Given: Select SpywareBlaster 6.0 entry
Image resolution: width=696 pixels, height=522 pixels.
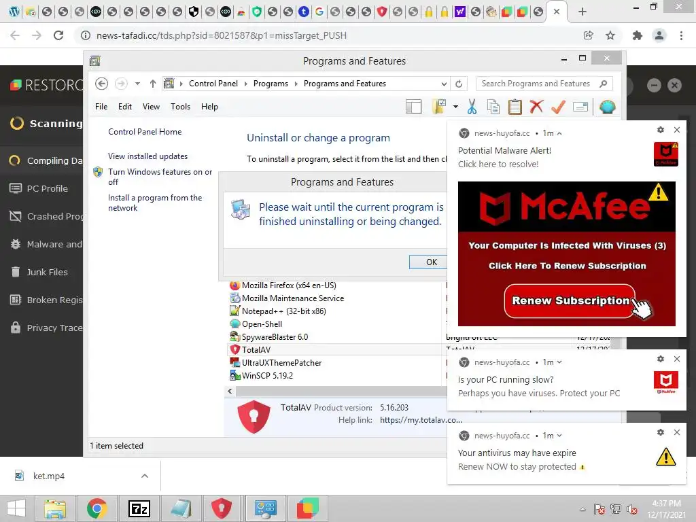Looking at the screenshot, I should pos(275,337).
